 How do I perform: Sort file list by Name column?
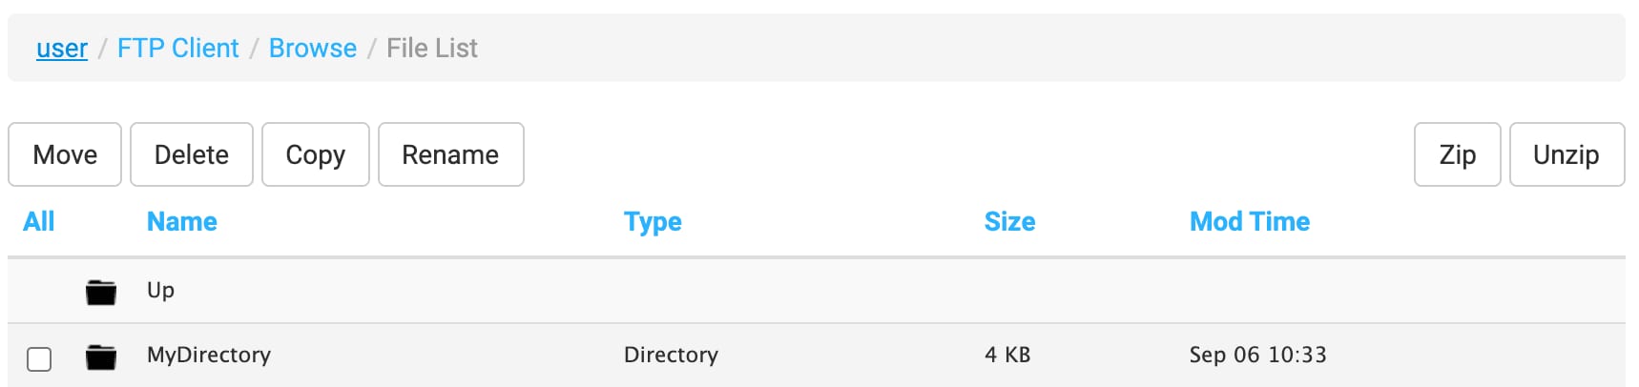pyautogui.click(x=182, y=222)
